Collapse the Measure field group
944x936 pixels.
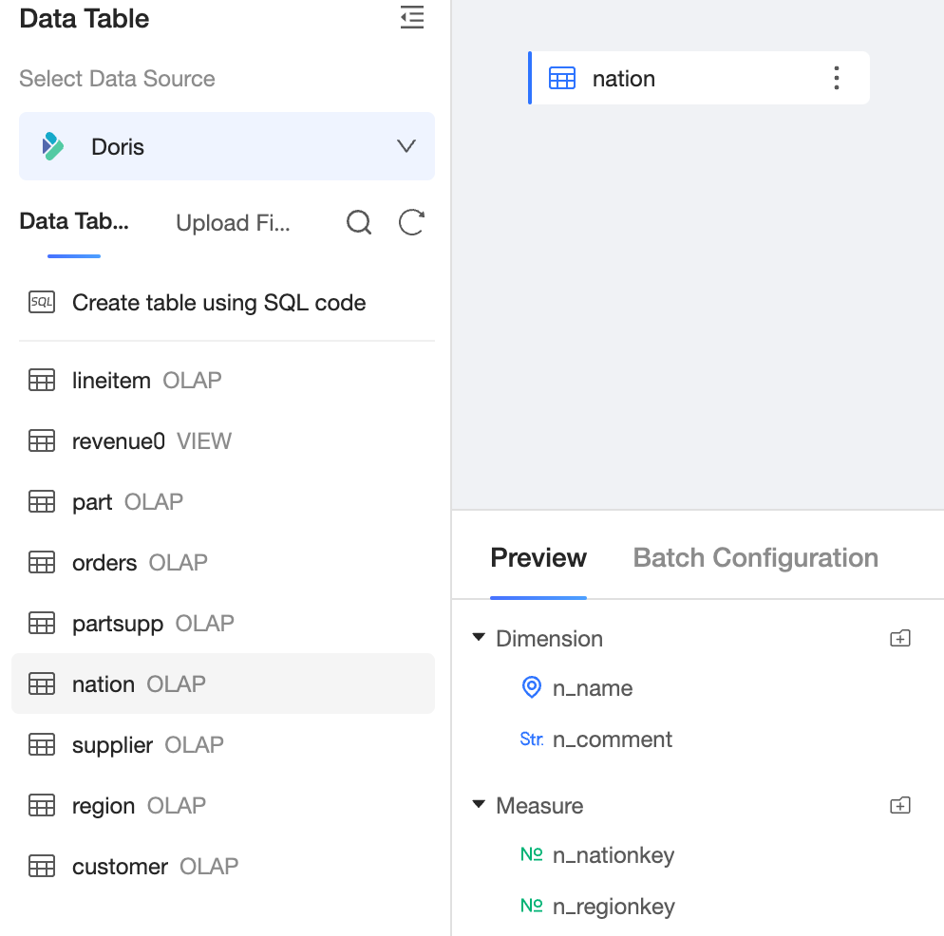pos(479,806)
